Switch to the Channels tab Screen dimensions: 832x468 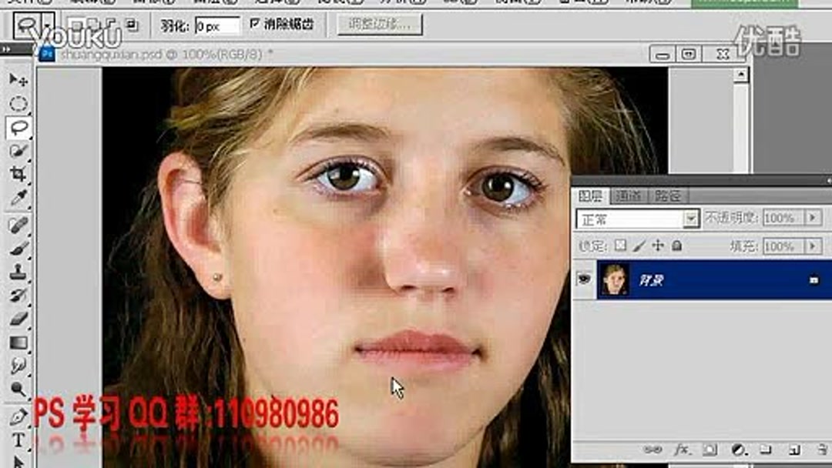[x=629, y=194]
